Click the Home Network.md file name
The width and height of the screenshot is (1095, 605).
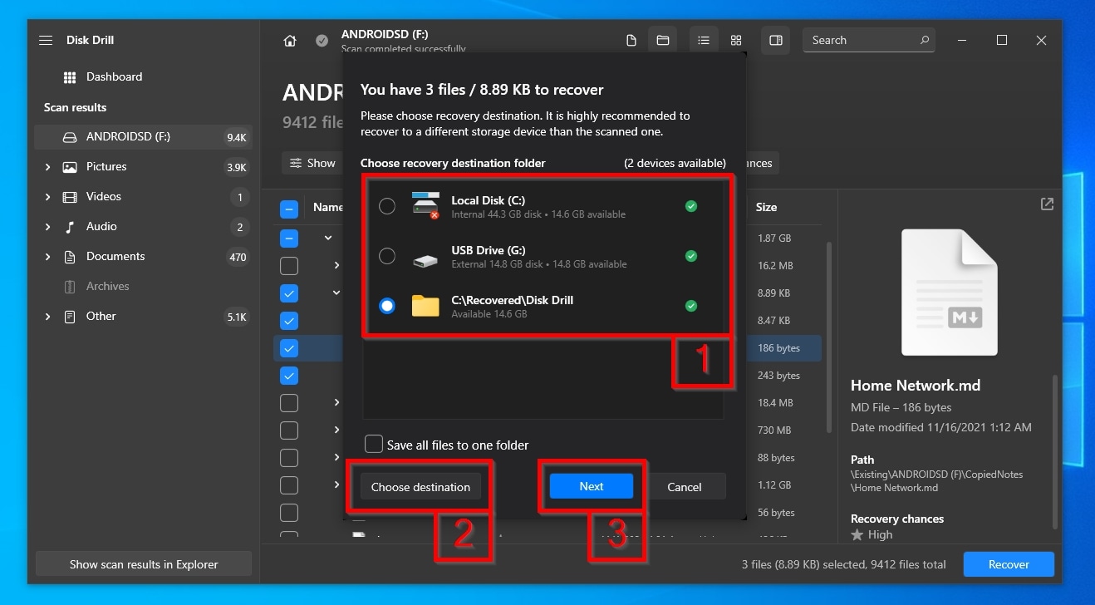(916, 386)
